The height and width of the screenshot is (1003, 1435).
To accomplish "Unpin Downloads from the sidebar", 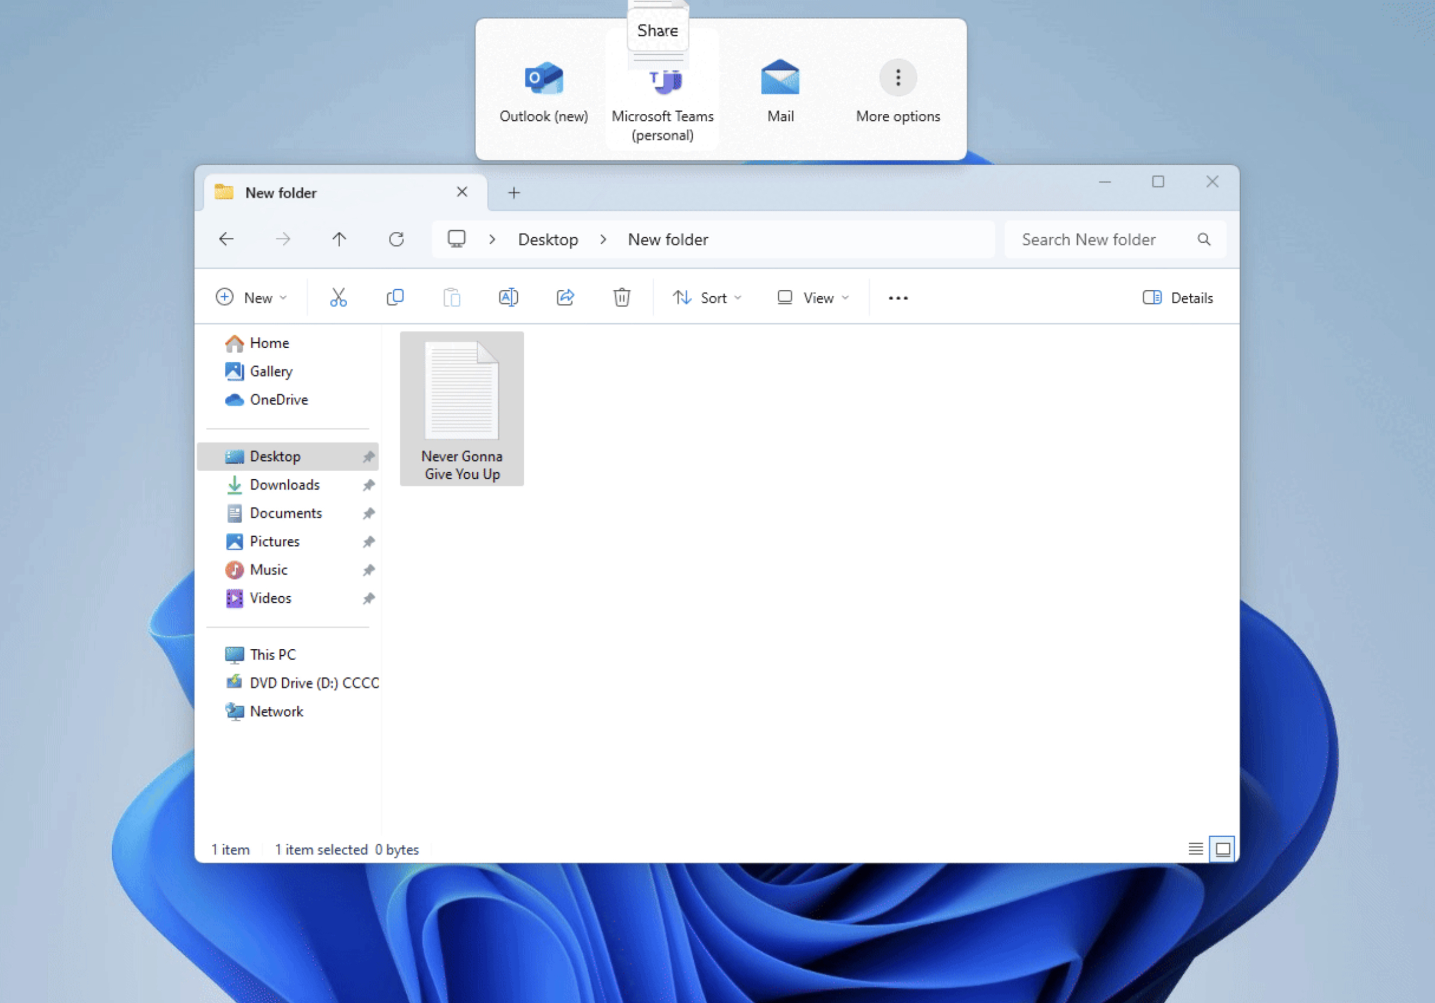I will [x=369, y=485].
